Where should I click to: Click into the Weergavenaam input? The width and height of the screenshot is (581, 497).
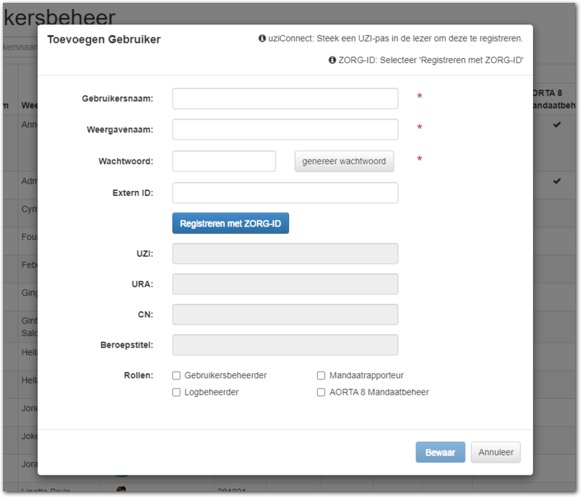pos(285,129)
